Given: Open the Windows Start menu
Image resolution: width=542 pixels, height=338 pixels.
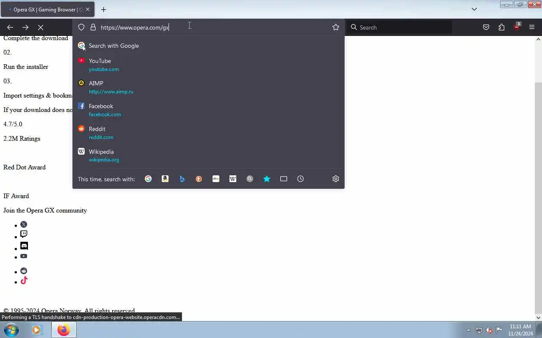Looking at the screenshot, I should [11, 330].
